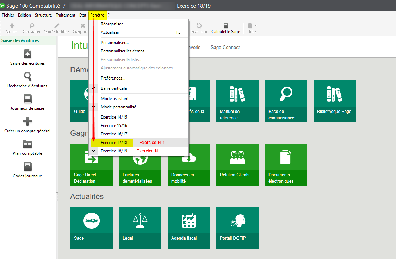
Task: Select the checked Exercice 18/19 entry
Action: tap(114, 151)
